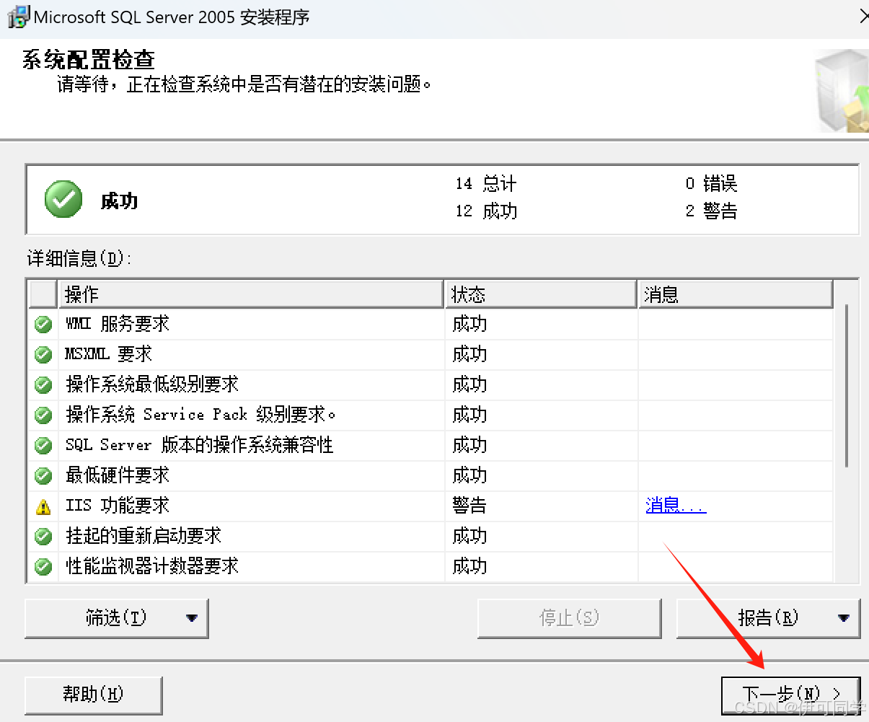The image size is (869, 722).
Task: Click the status icon for 最低硬件要求
Action: tap(43, 476)
